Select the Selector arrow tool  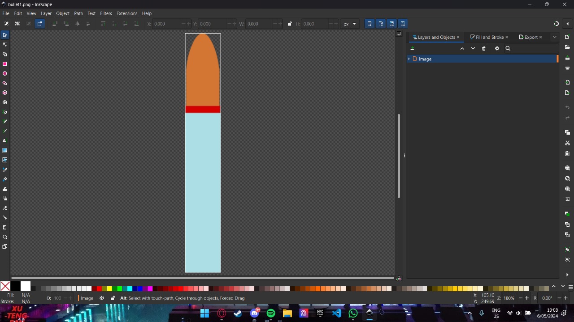pyautogui.click(x=5, y=35)
